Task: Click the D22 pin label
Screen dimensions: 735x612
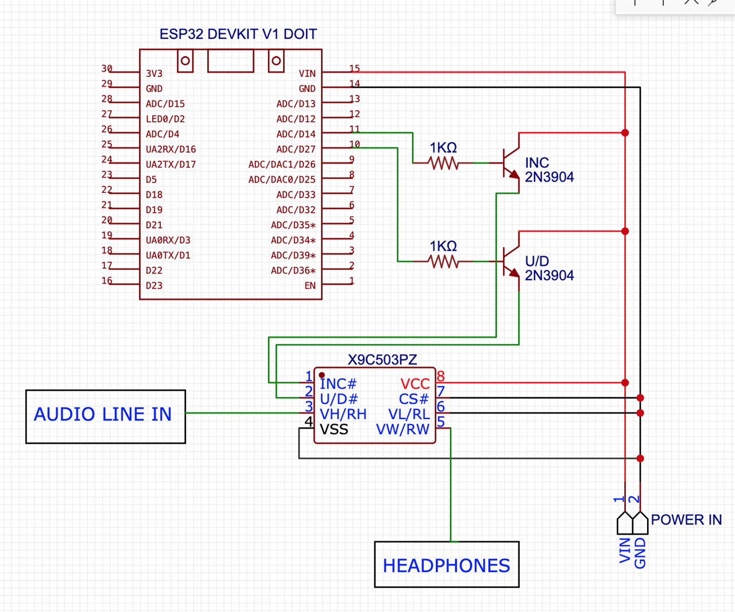Action: pyautogui.click(x=154, y=270)
